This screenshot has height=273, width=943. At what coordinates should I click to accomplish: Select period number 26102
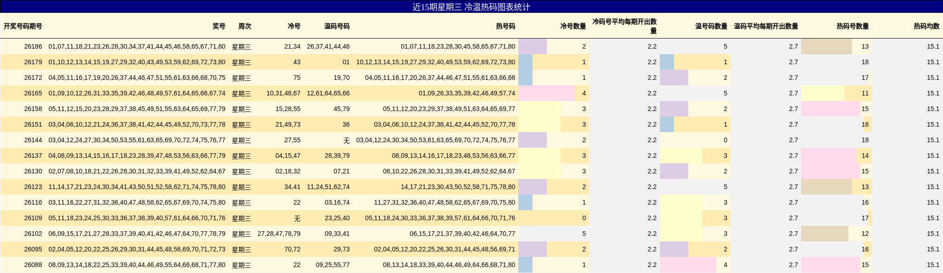pos(33,234)
